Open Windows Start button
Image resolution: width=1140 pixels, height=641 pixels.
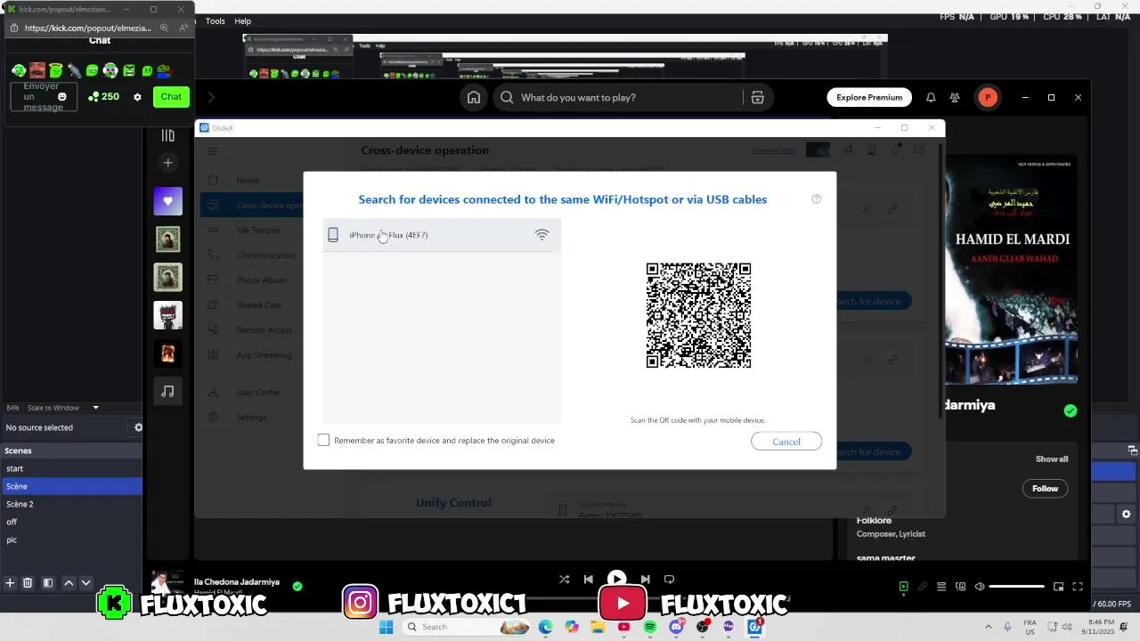(386, 627)
